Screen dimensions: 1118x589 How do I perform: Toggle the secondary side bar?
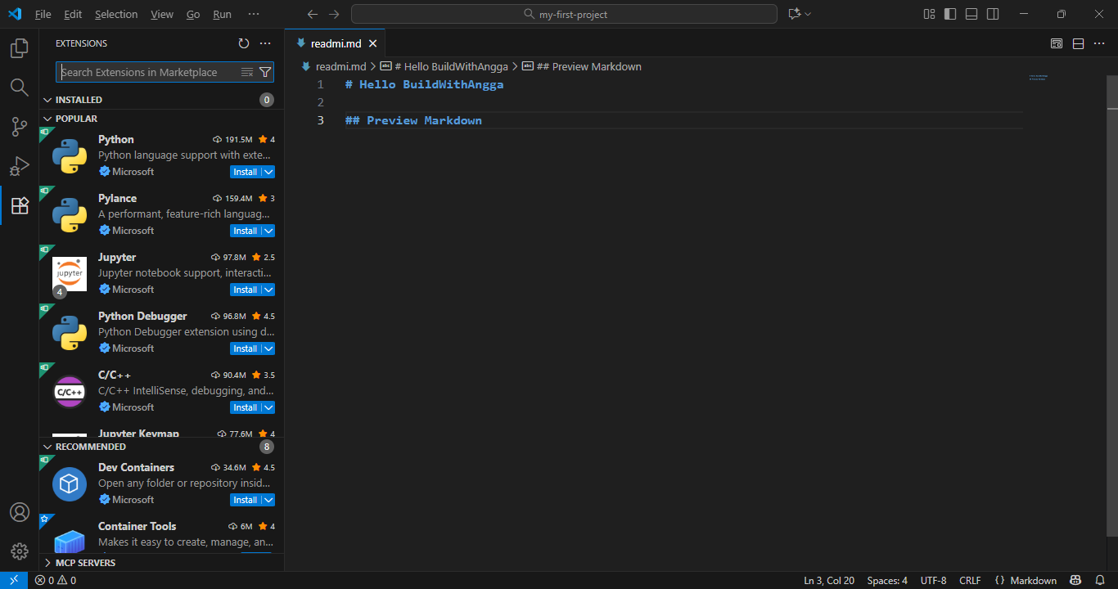[x=992, y=14]
